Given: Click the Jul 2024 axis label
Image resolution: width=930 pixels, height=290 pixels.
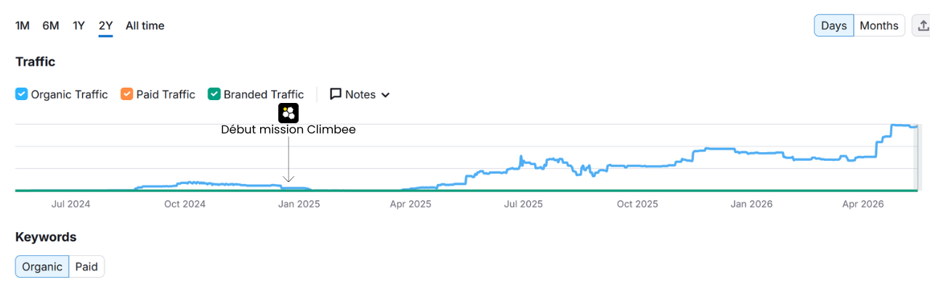Looking at the screenshot, I should point(71,204).
